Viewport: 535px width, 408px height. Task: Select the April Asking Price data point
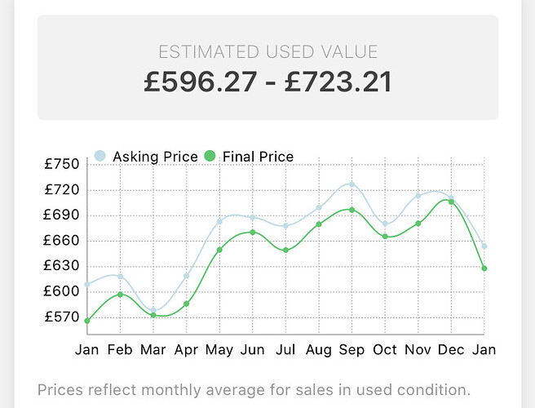click(187, 276)
